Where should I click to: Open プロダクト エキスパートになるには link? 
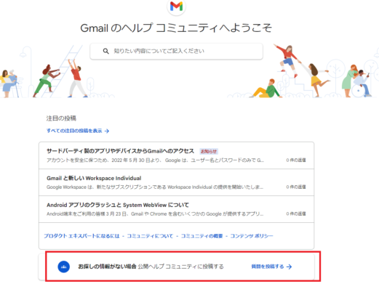tap(81, 236)
